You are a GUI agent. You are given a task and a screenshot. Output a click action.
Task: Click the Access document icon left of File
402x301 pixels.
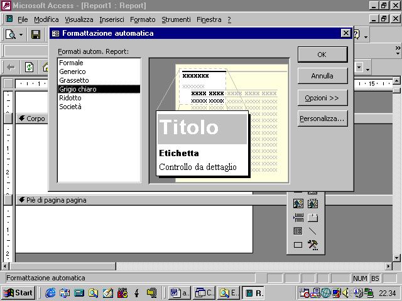tap(9, 19)
